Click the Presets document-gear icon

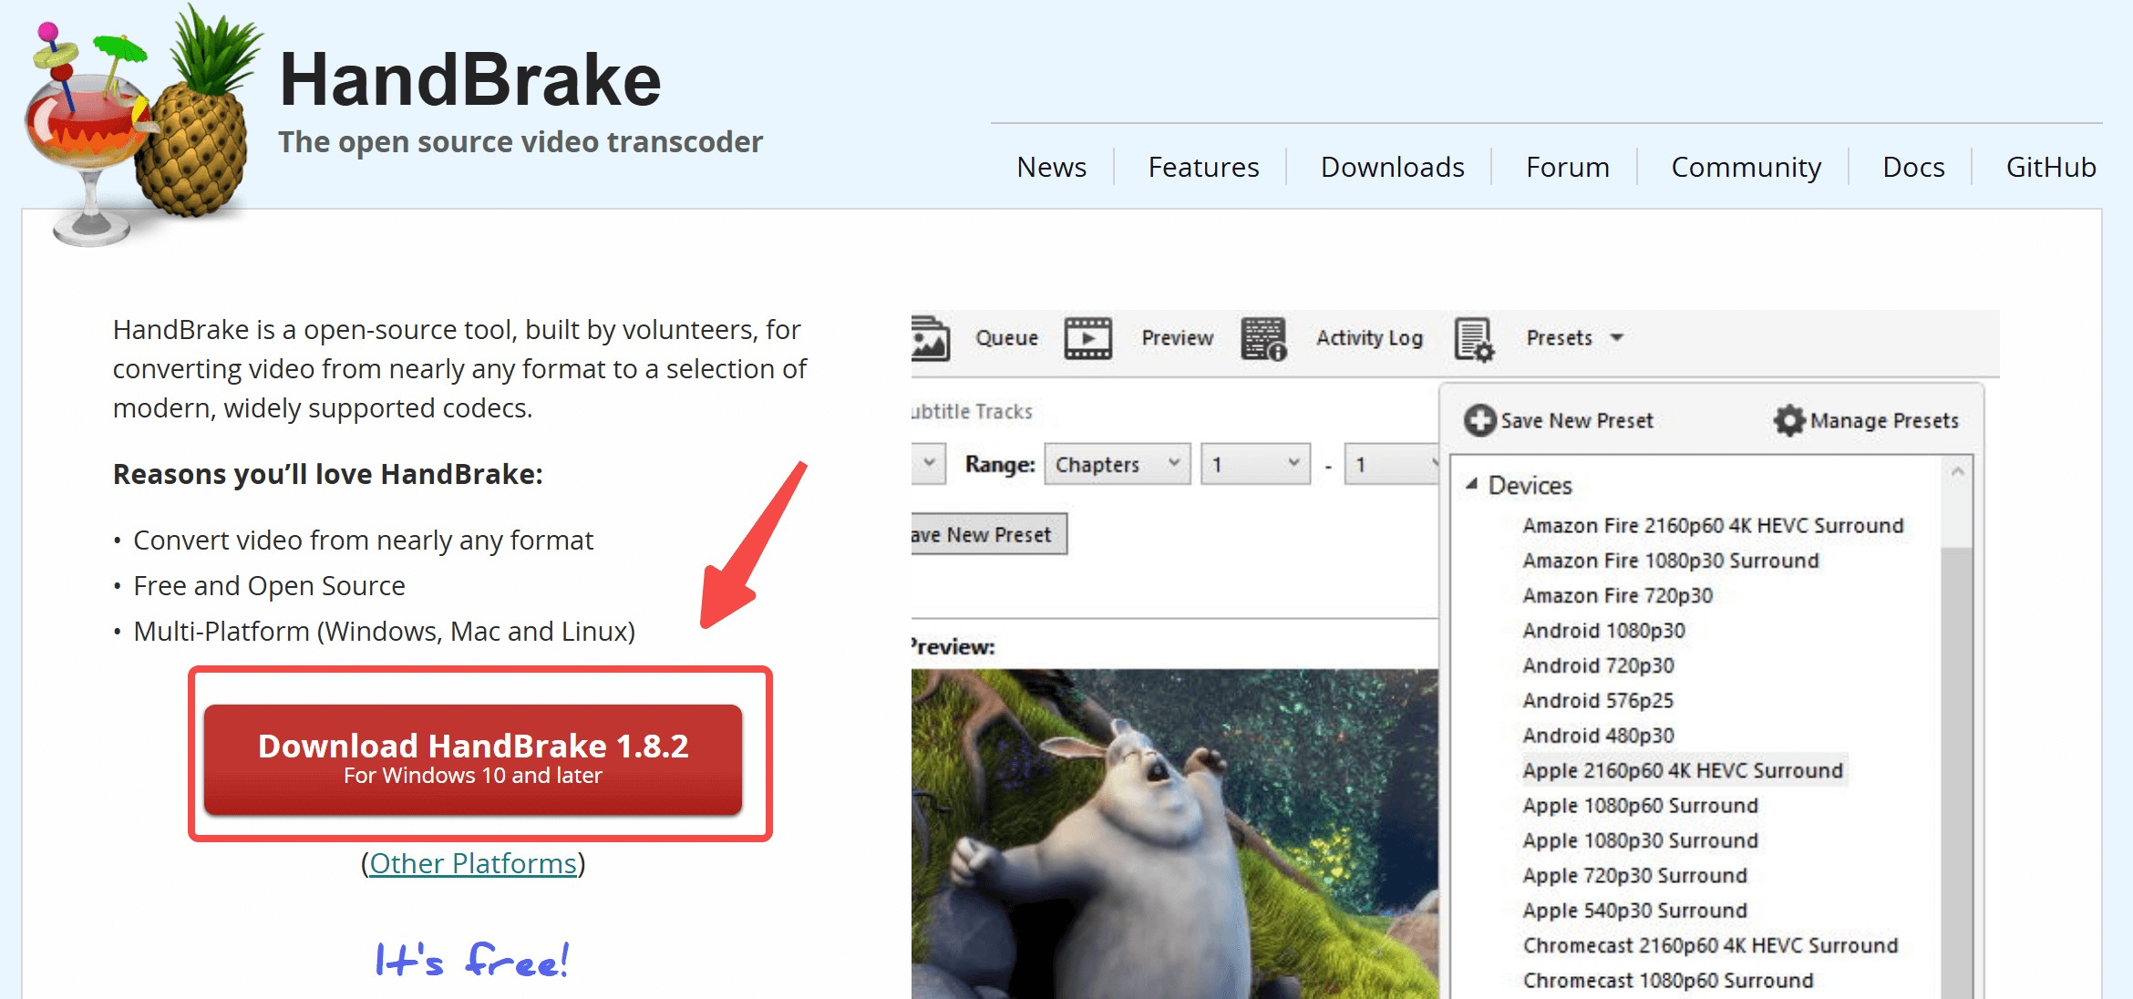pyautogui.click(x=1474, y=339)
